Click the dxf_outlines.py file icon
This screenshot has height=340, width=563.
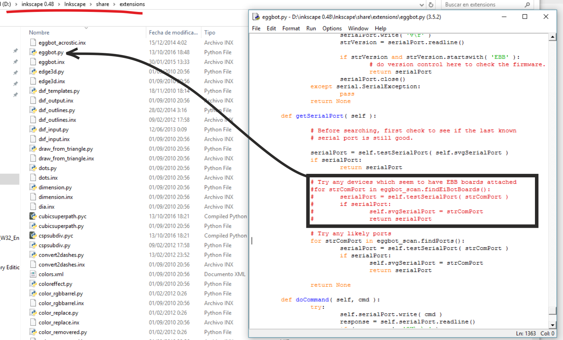tap(33, 110)
